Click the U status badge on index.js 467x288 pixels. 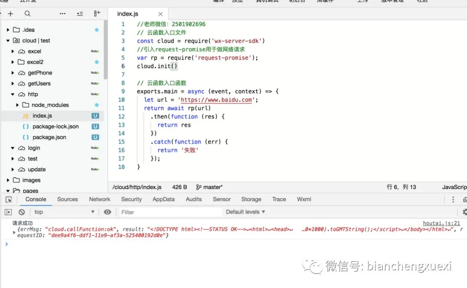click(x=95, y=116)
